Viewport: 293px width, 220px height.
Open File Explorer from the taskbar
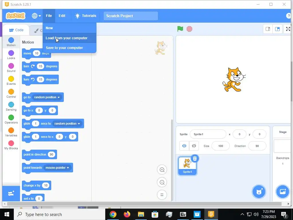(141, 214)
